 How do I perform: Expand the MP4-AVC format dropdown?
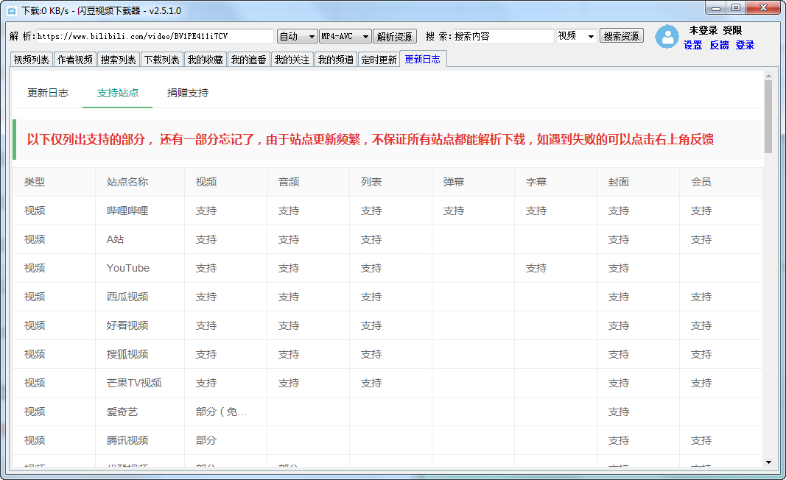pyautogui.click(x=345, y=36)
